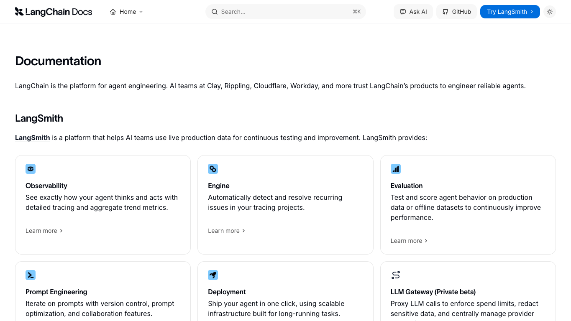571x321 pixels.
Task: Open the Prompt Engineering card title
Action: [56, 292]
